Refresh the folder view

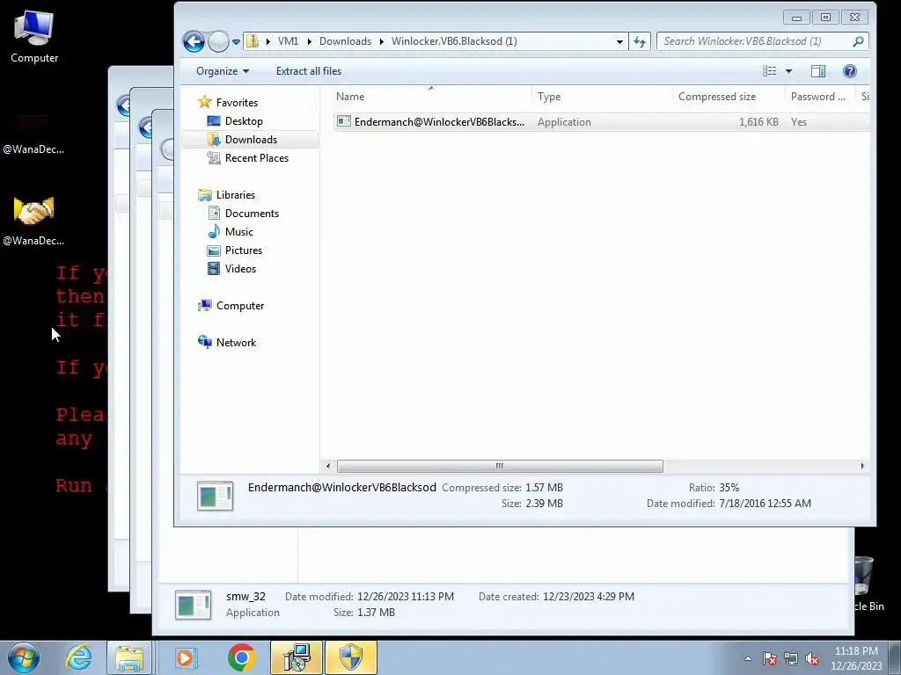click(x=640, y=41)
